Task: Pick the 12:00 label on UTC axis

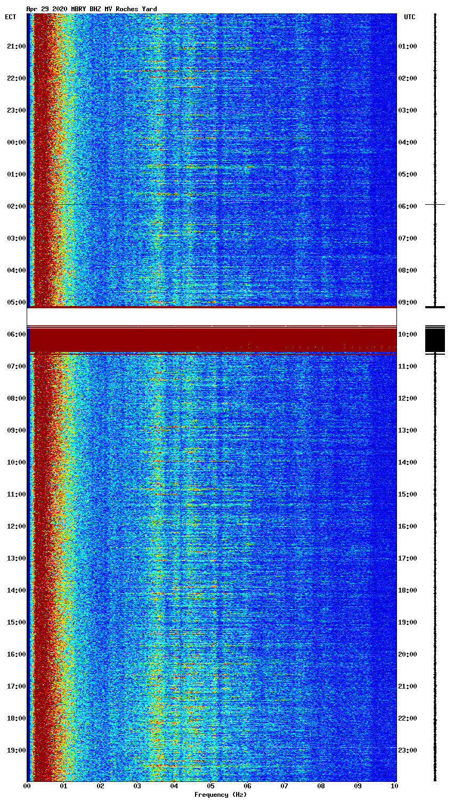Action: click(x=408, y=398)
